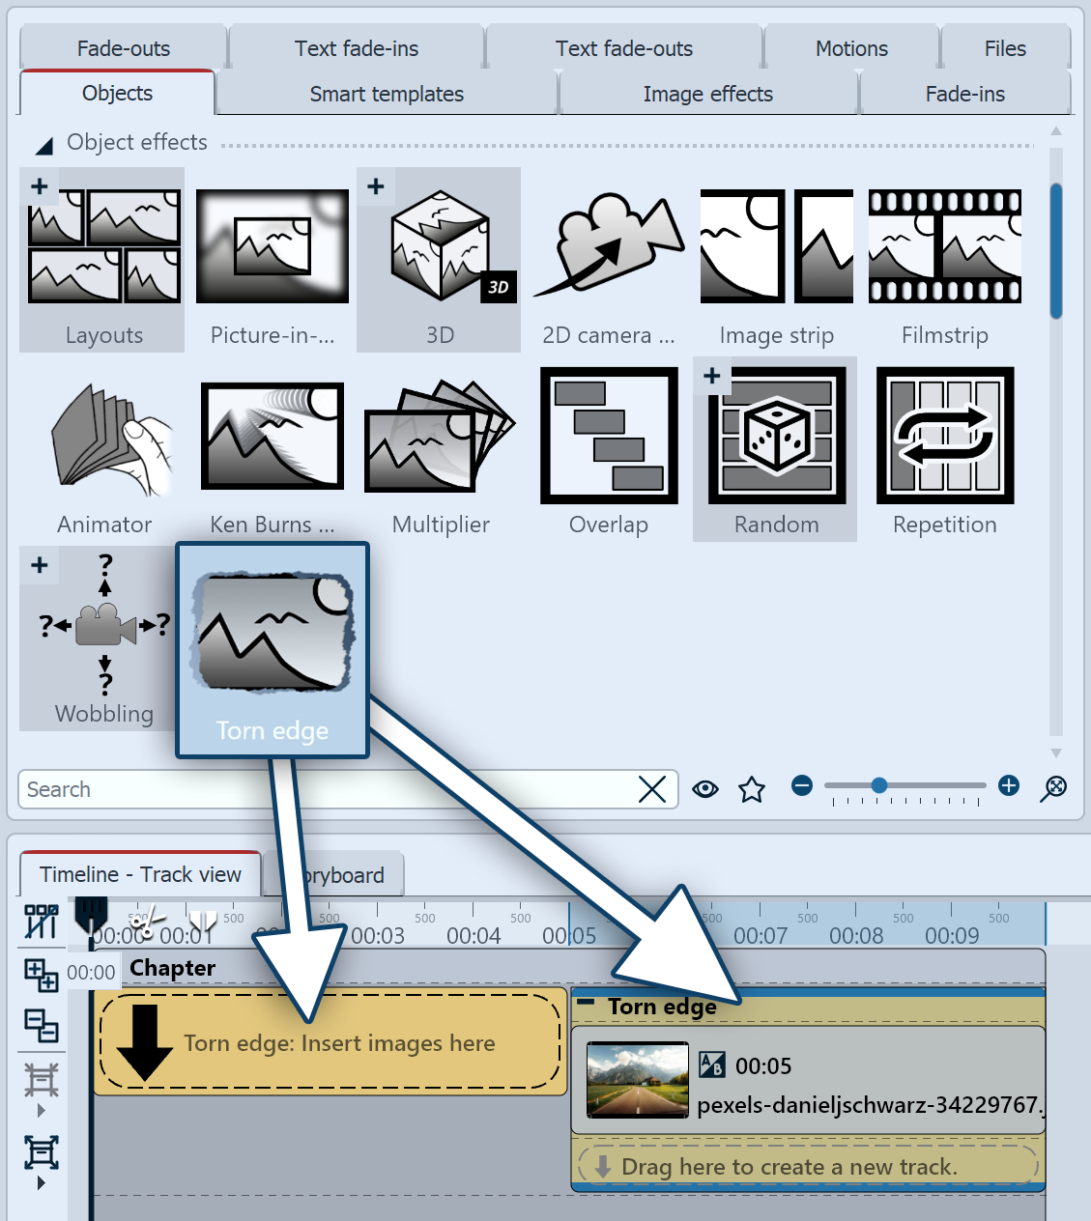Screen dimensions: 1091x1221
Task: Pick the Overlap object effect
Action: [x=609, y=437]
